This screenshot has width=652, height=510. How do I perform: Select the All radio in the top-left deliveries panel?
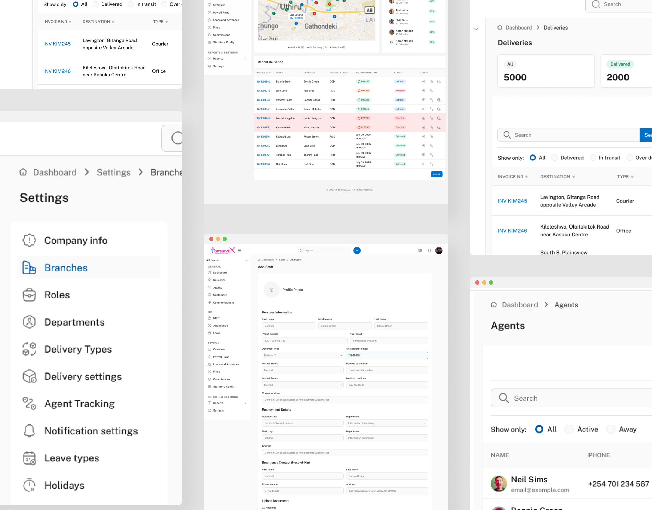tap(76, 4)
